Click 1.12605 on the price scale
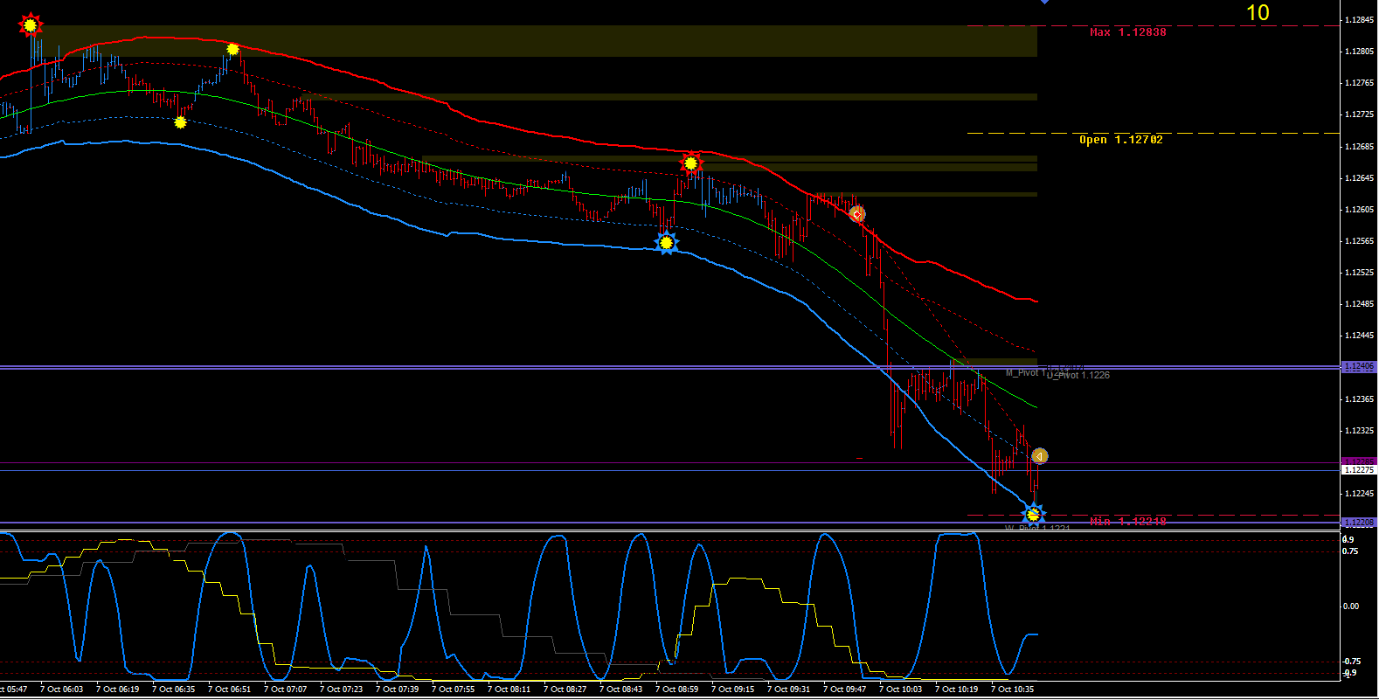The height and width of the screenshot is (700, 1379). point(1359,210)
